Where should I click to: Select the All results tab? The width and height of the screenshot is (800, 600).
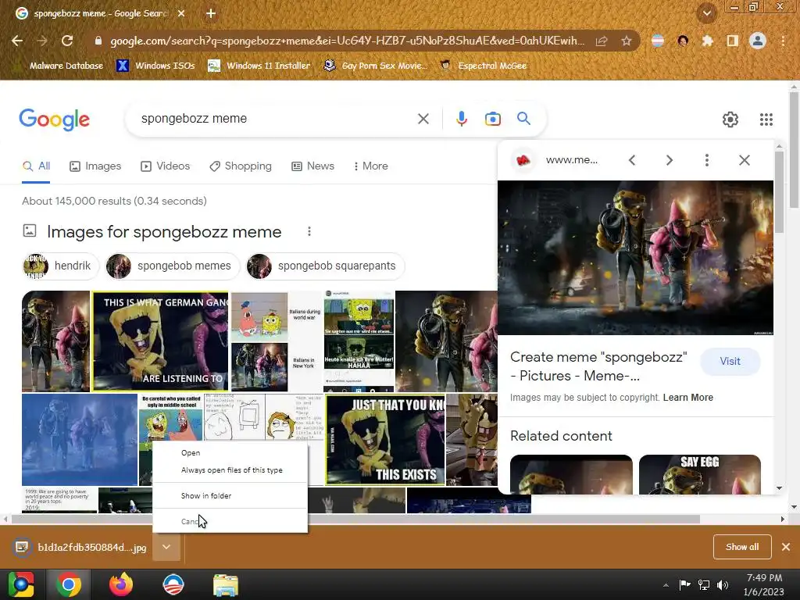pyautogui.click(x=36, y=166)
